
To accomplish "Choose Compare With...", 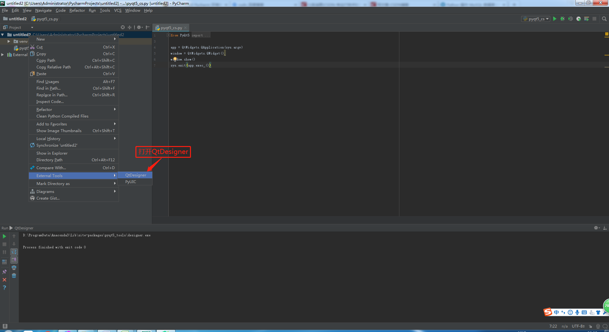I will point(74,168).
